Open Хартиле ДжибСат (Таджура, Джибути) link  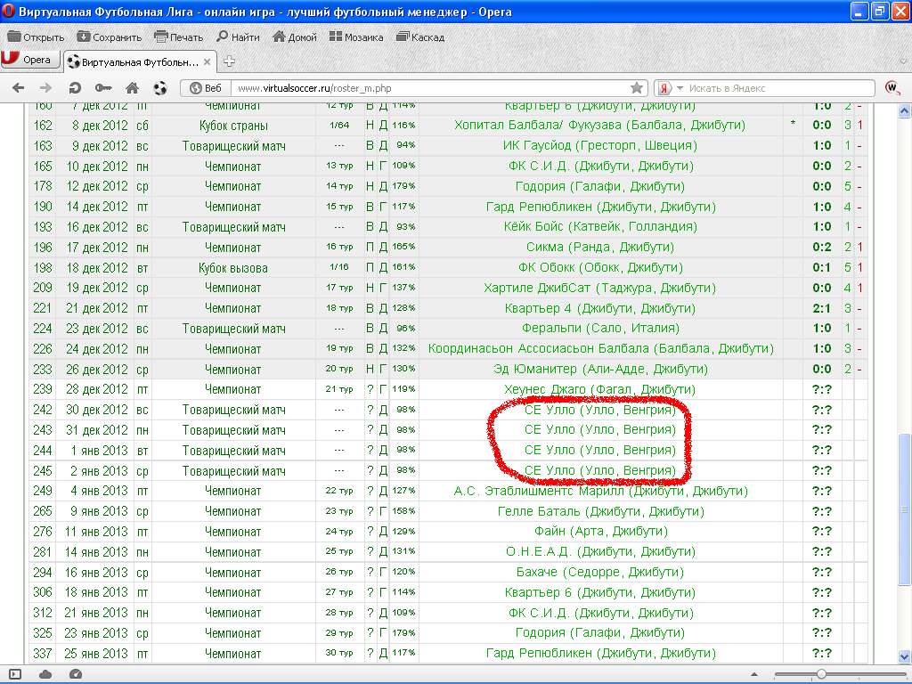click(x=599, y=288)
